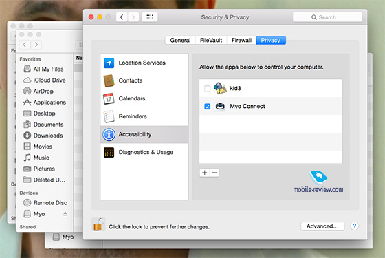The height and width of the screenshot is (258, 385).
Task: Click the Search field
Action: pos(327,17)
